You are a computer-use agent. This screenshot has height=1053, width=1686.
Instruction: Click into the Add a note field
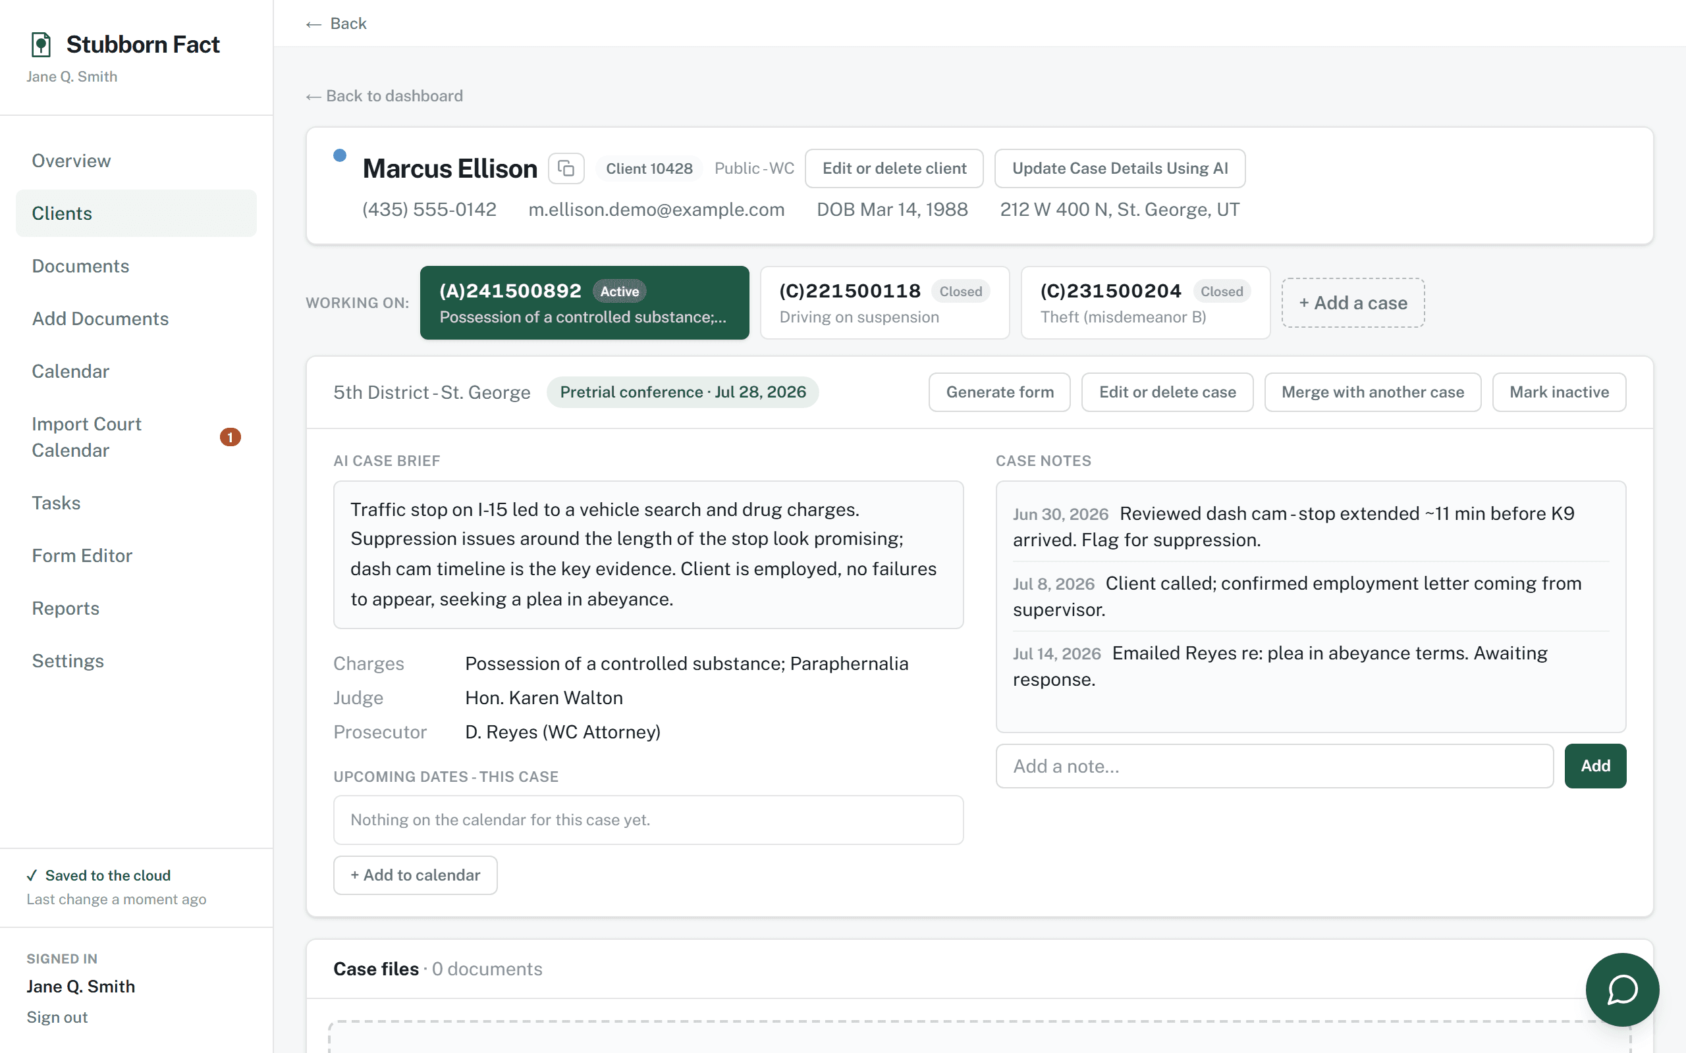tap(1274, 766)
